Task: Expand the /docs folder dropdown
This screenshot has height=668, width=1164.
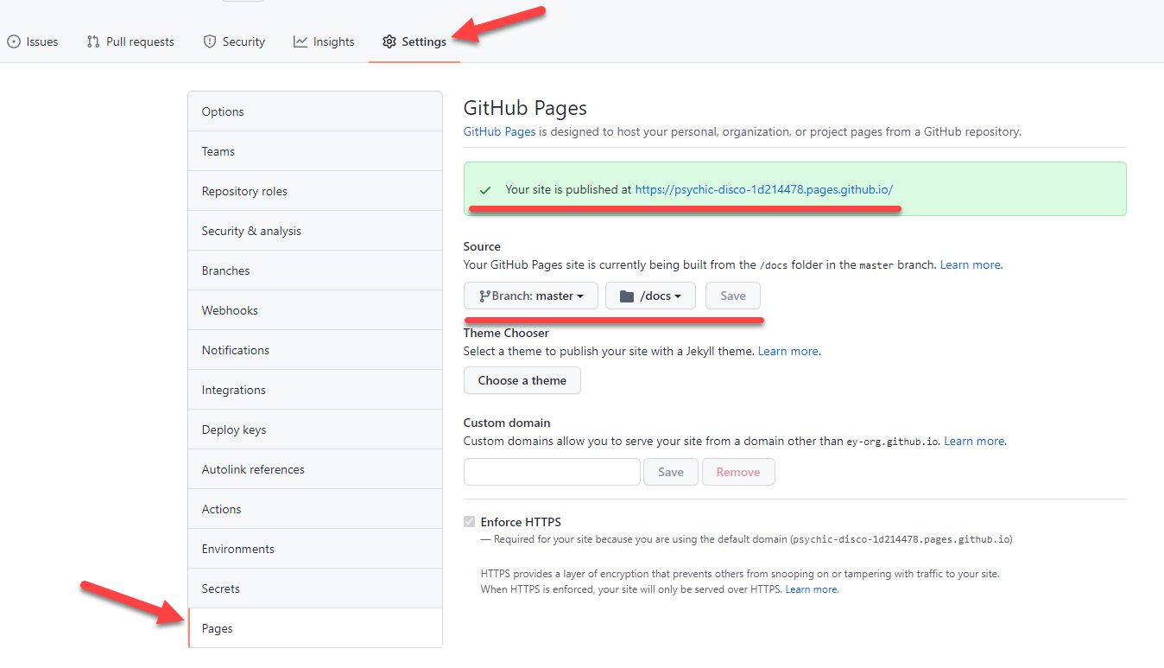Action: tap(650, 296)
